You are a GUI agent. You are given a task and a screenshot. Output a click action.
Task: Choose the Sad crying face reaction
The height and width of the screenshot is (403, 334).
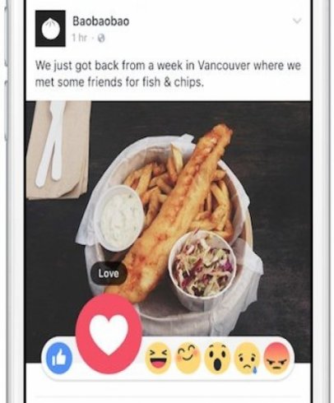point(248,359)
